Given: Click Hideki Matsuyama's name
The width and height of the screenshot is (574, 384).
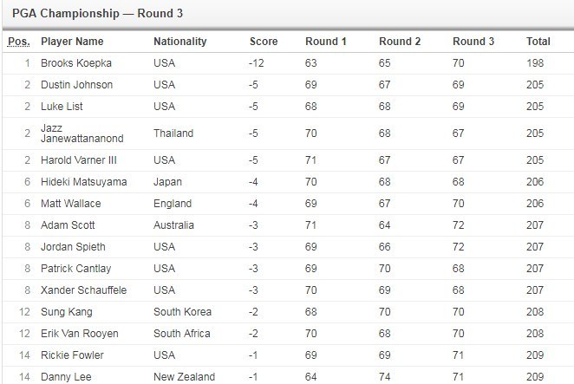Looking at the screenshot, I should click(84, 182).
